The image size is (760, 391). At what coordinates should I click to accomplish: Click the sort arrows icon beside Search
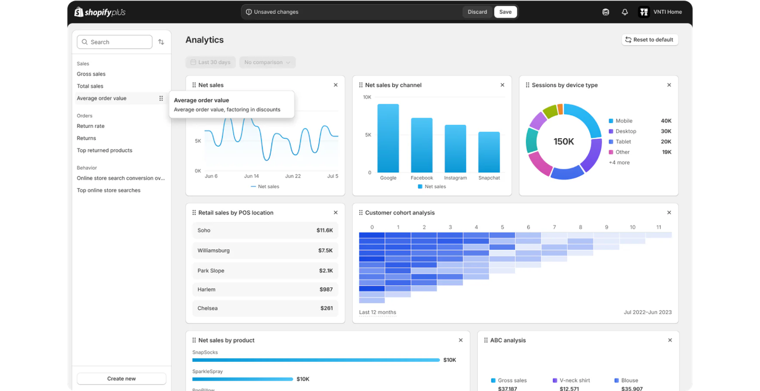click(x=161, y=42)
